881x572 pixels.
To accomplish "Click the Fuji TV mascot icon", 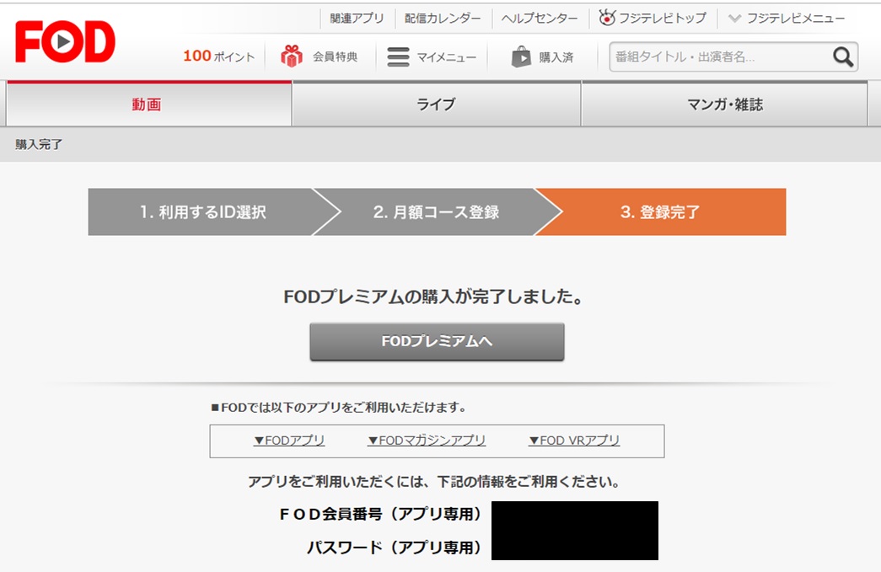I will 607,18.
